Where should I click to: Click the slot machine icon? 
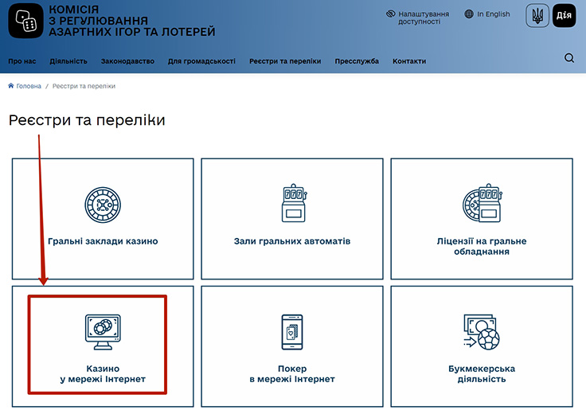(x=294, y=203)
